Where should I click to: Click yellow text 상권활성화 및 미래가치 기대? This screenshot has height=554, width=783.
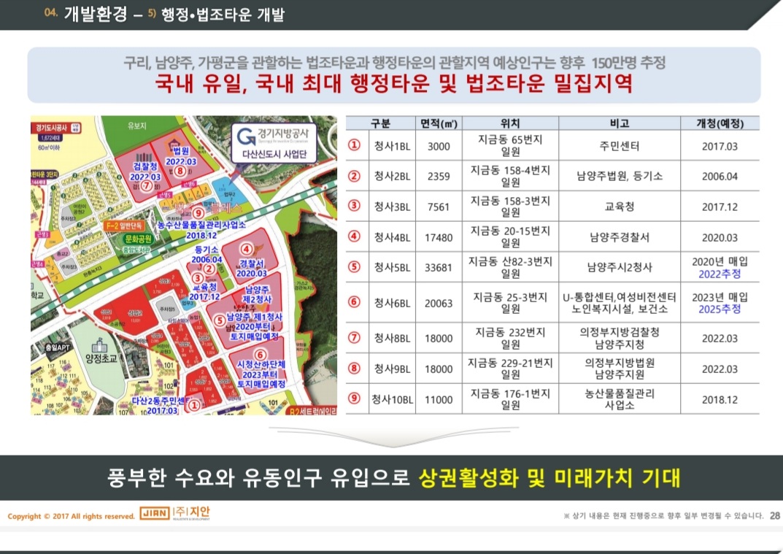[x=549, y=478]
